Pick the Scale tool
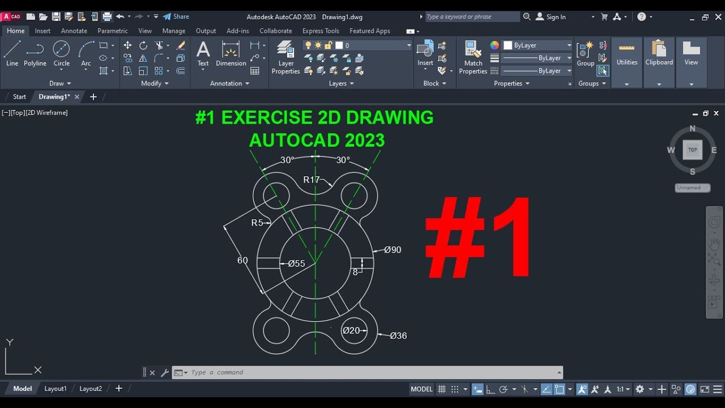Screen dimensions: 725x408 143,71
